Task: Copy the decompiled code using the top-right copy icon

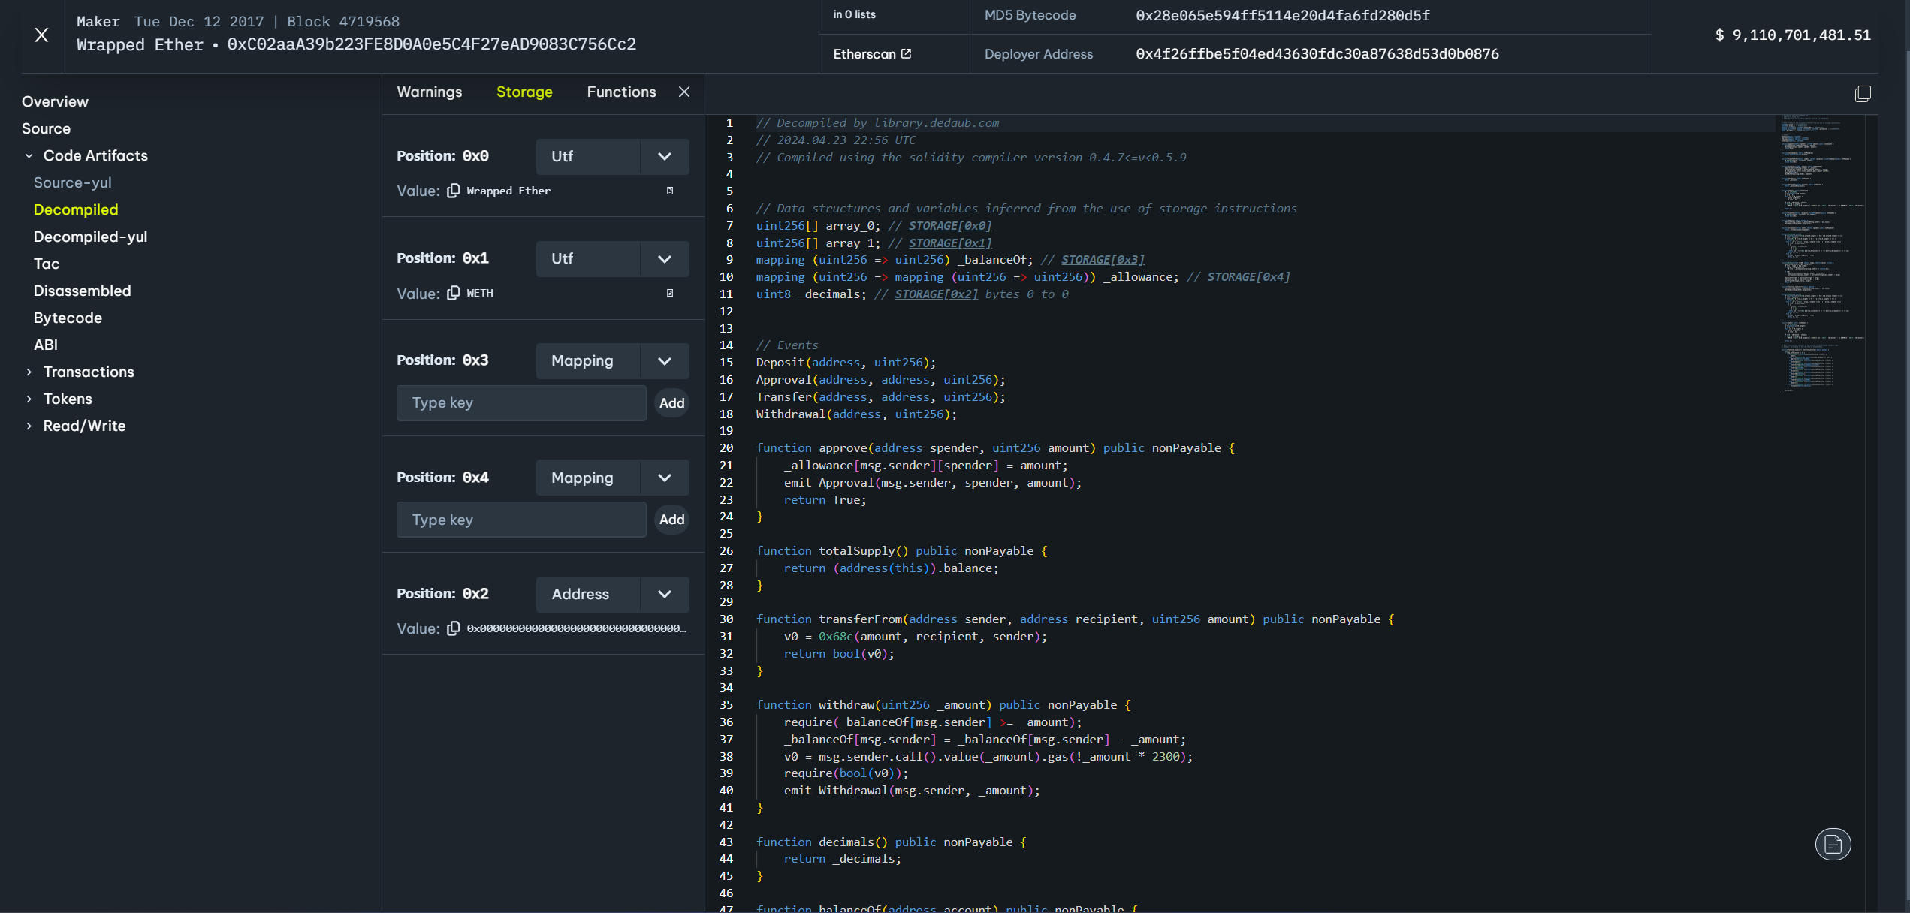Action: coord(1863,94)
